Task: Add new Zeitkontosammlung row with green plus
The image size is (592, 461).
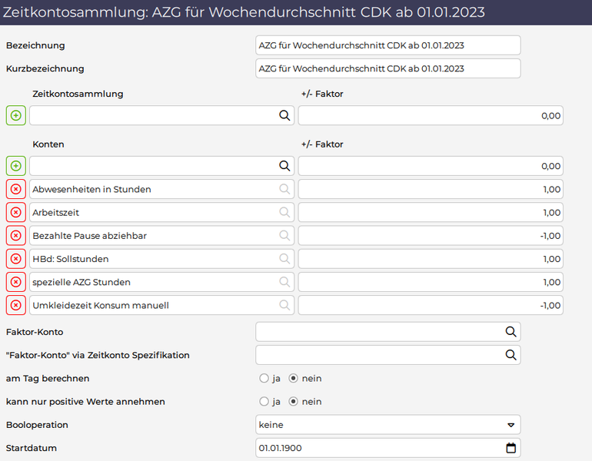Action: (x=16, y=115)
